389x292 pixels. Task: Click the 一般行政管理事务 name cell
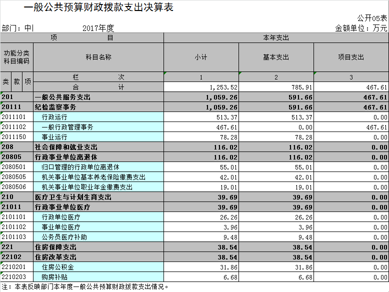(67, 127)
